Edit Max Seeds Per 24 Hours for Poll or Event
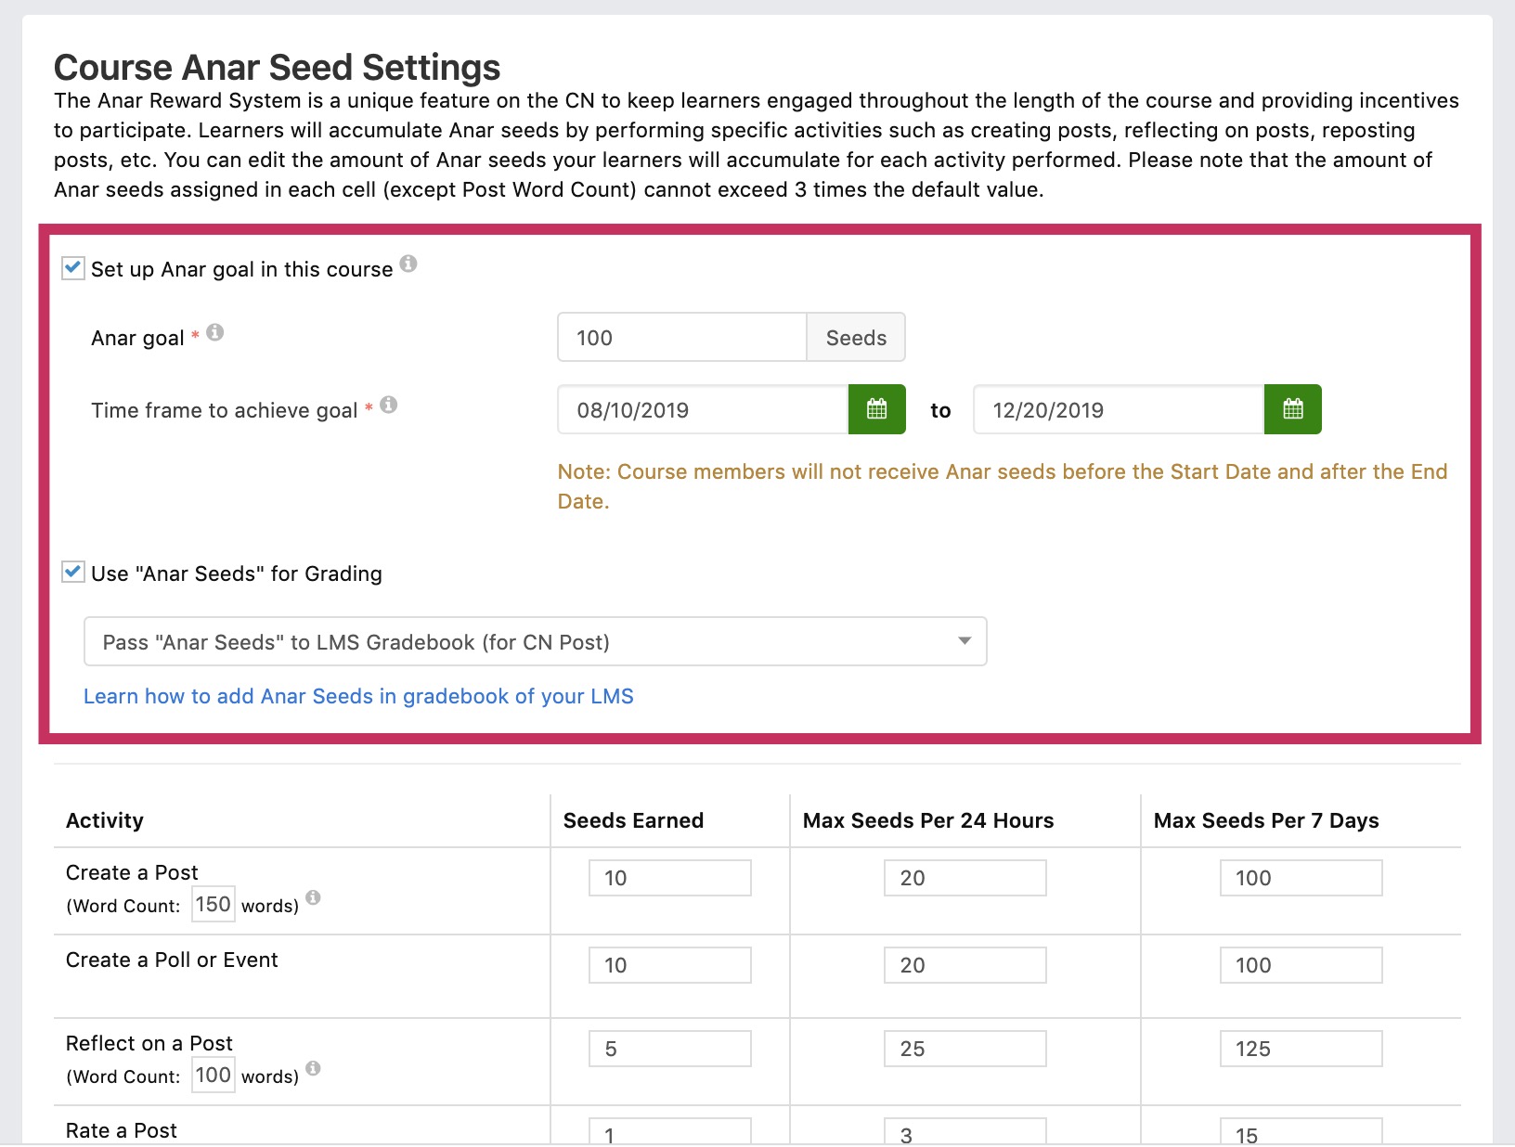 point(965,965)
